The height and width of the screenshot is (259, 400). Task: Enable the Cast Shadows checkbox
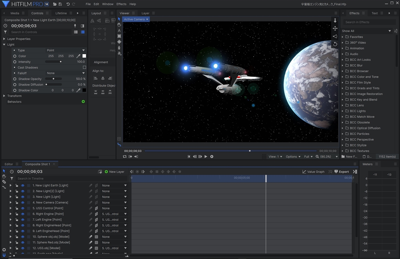point(84,67)
